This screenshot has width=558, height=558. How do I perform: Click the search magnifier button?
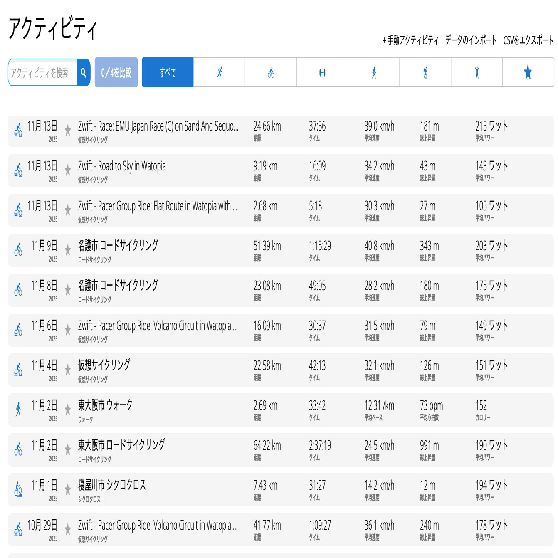coord(84,72)
